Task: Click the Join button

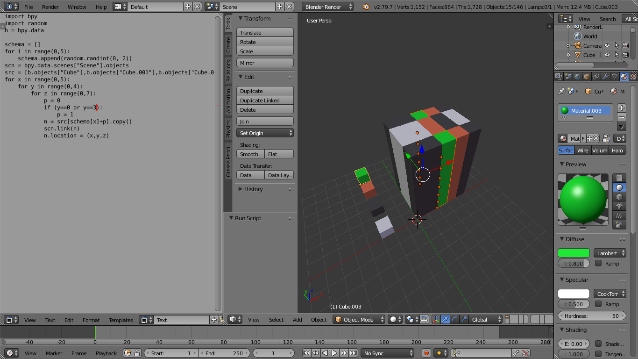Action: pos(265,122)
